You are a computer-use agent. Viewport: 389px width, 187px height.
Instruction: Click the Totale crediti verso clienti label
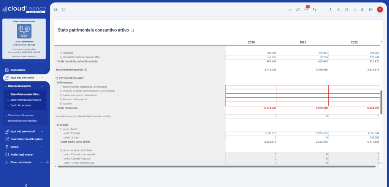click(75, 142)
